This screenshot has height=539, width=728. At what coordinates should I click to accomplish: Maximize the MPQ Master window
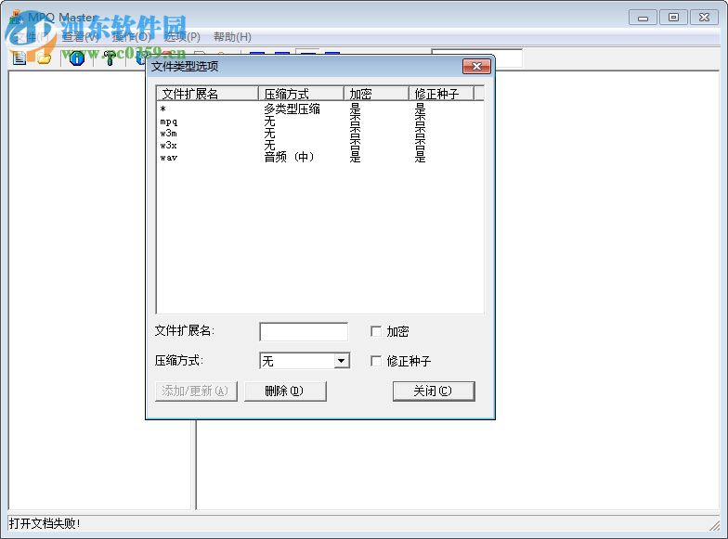pyautogui.click(x=673, y=18)
